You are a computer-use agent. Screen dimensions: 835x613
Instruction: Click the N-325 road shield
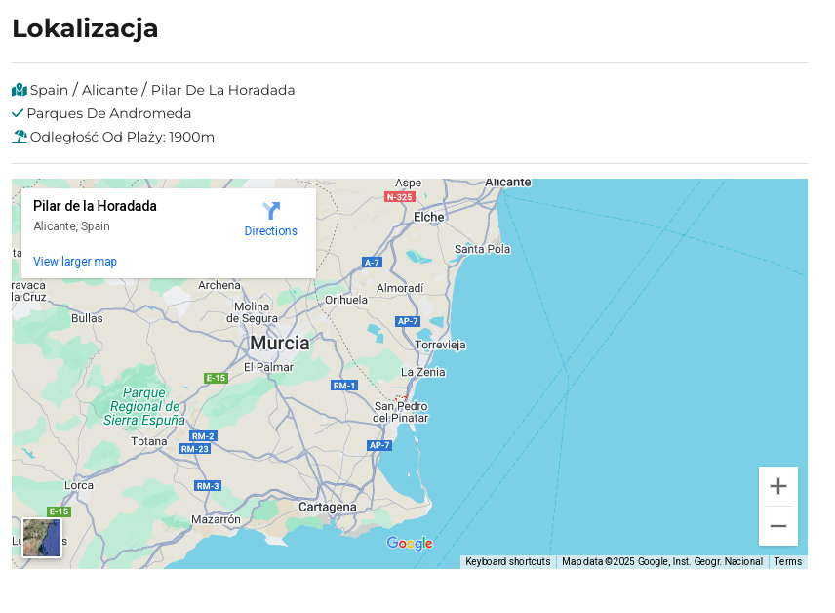[399, 197]
